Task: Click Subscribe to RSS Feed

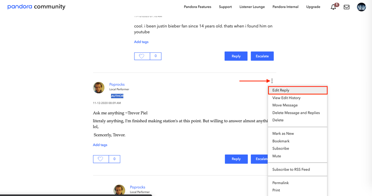Action: pos(291,169)
